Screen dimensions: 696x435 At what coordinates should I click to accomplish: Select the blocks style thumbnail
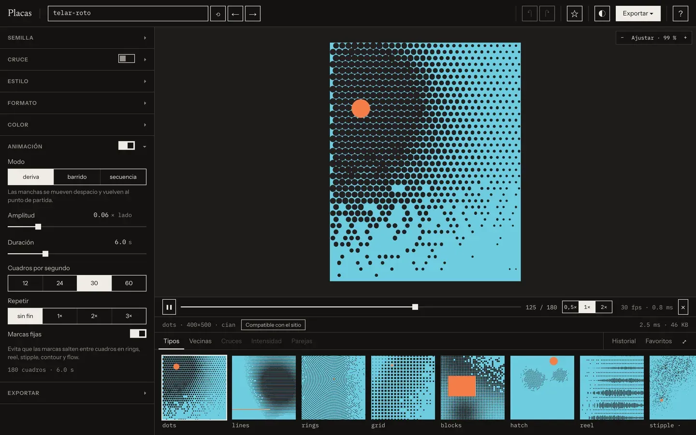[473, 388]
